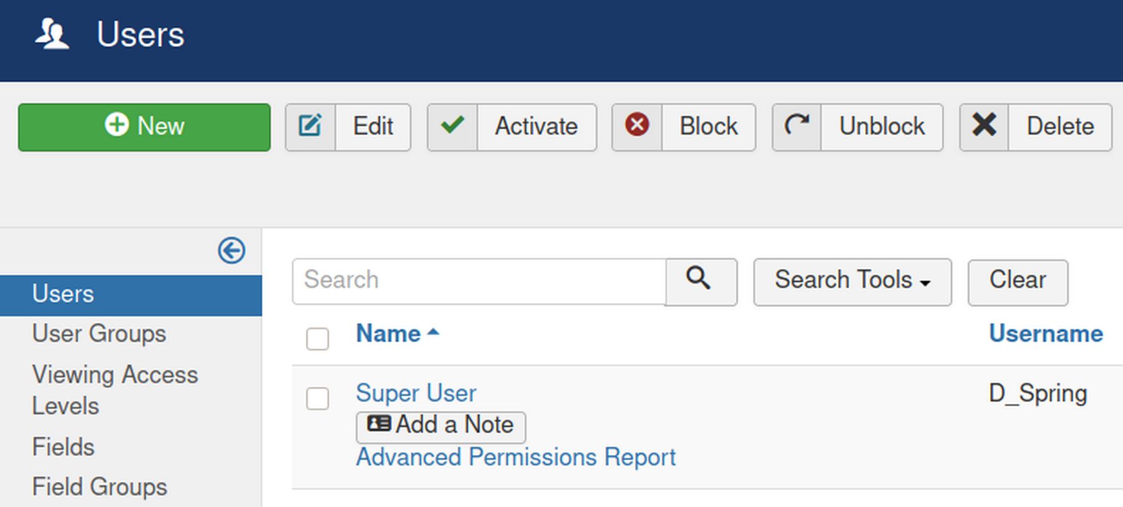Click Add a Note button
This screenshot has width=1123, height=507.
click(x=440, y=425)
